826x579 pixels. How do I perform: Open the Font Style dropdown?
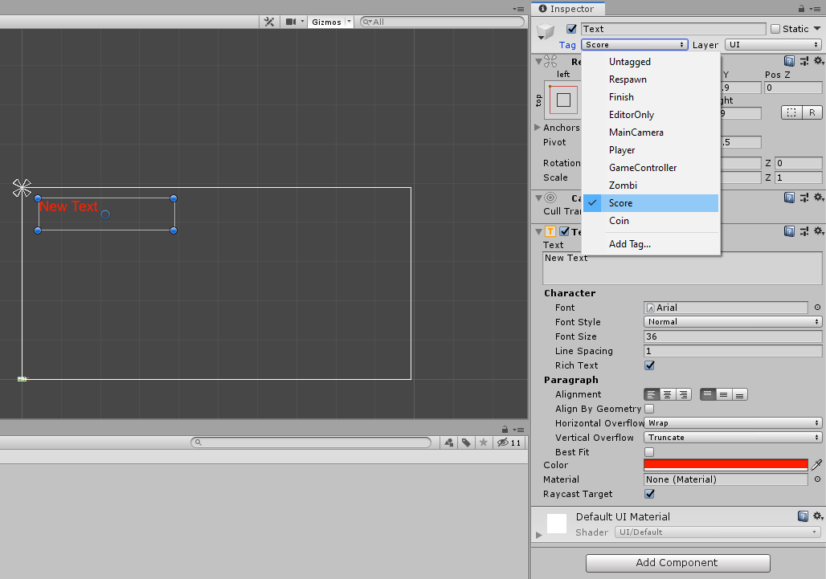click(733, 321)
